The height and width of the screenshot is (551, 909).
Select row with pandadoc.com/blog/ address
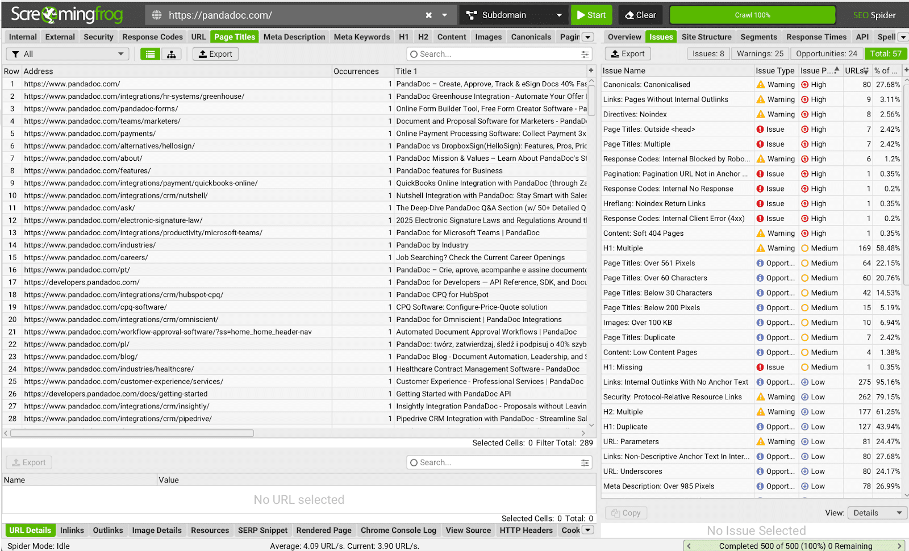(x=294, y=357)
